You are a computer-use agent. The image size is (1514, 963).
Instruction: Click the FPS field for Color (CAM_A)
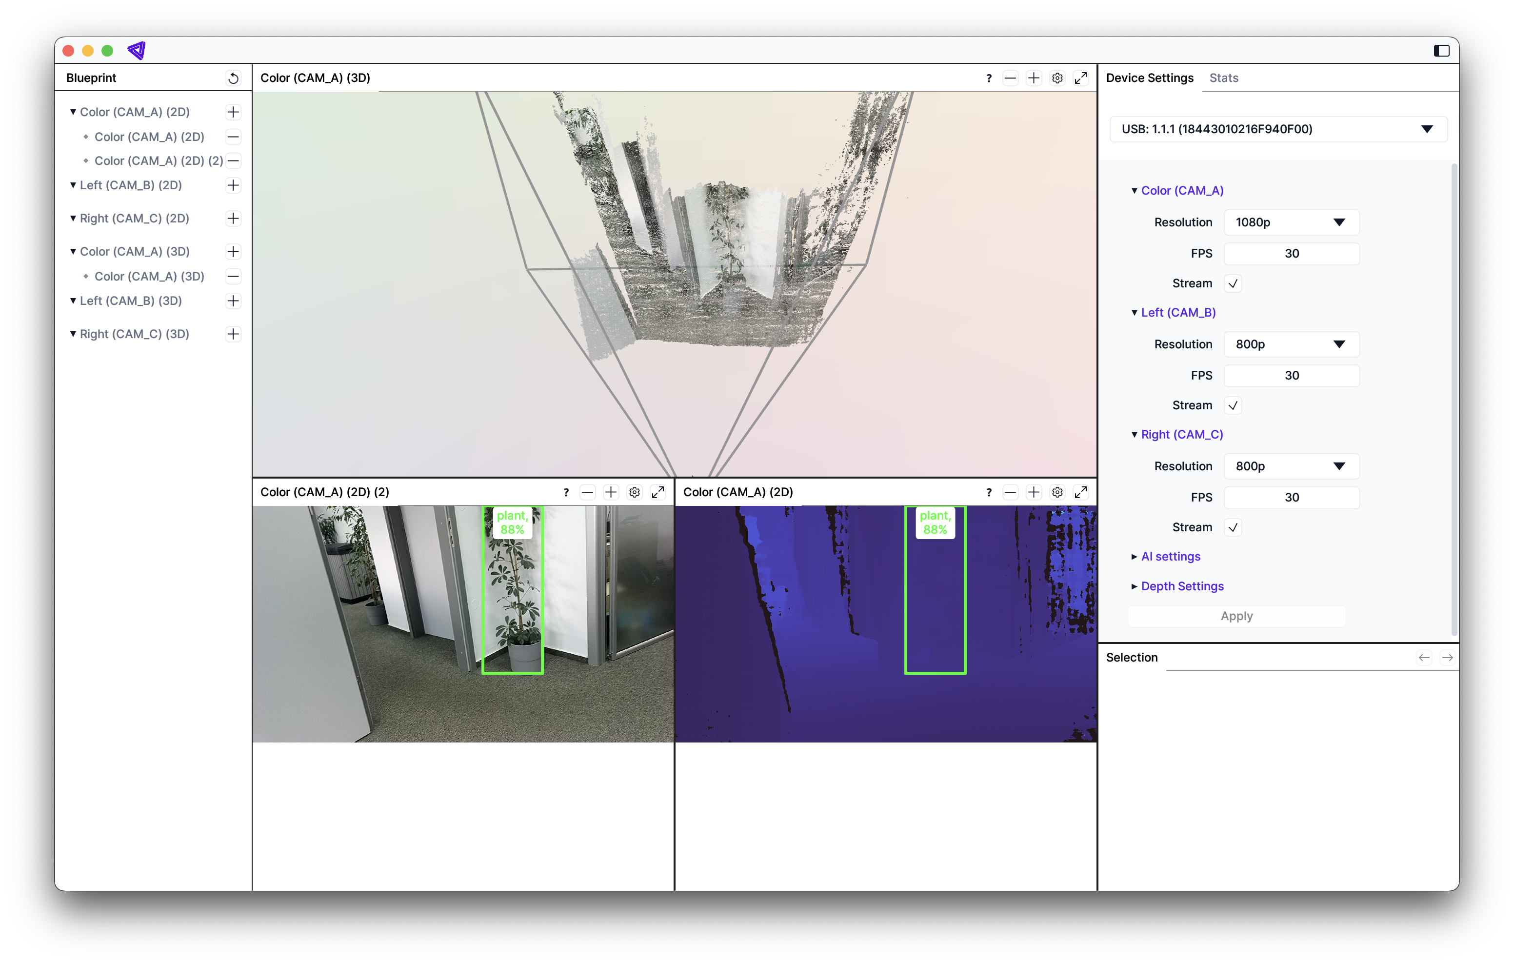(1292, 253)
